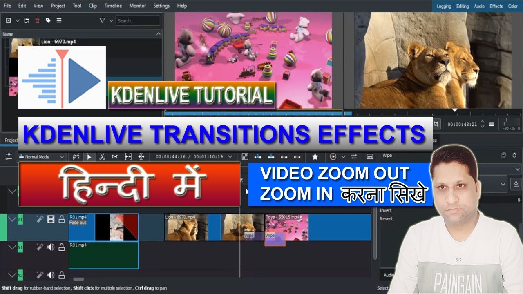
Task: Toggle the V1 track video filmstrip icon
Action: (51, 220)
